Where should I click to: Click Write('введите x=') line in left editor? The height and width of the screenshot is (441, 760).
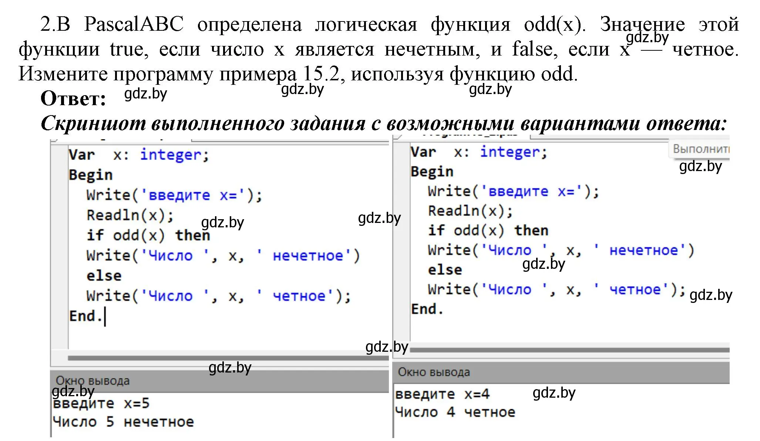tap(174, 195)
